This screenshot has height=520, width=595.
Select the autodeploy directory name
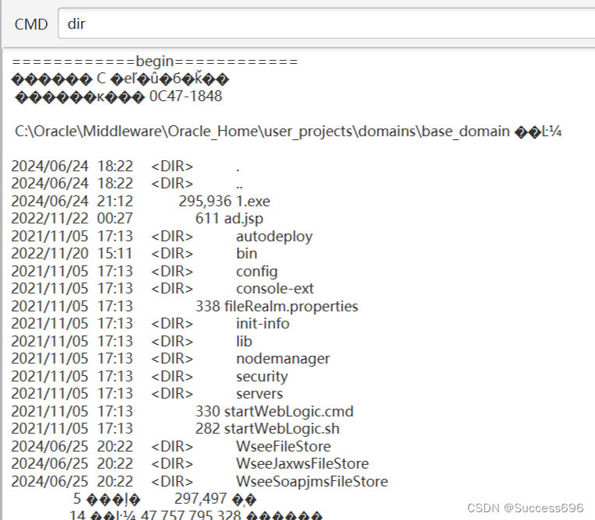[274, 237]
